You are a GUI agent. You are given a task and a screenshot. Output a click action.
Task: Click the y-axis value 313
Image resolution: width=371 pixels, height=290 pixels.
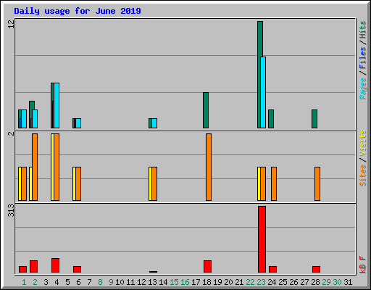point(12,210)
